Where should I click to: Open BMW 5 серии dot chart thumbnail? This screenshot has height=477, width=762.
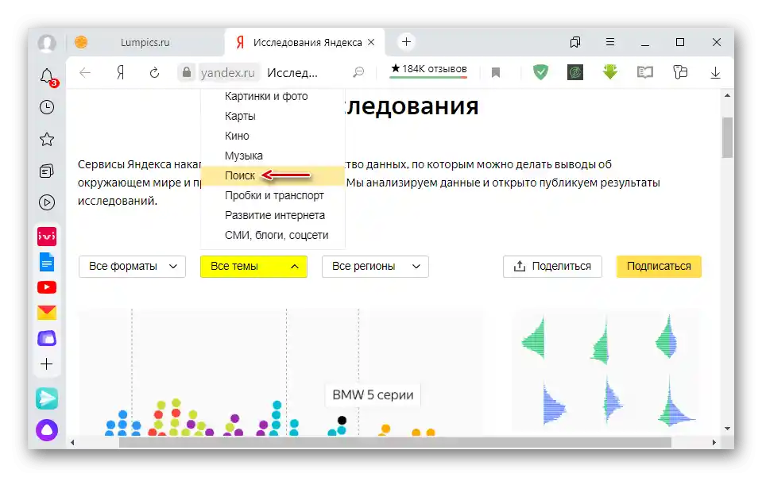[x=280, y=372]
